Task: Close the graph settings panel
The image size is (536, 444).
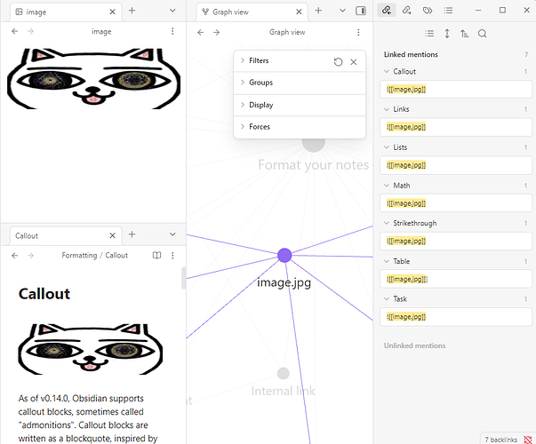Action: pyautogui.click(x=354, y=61)
